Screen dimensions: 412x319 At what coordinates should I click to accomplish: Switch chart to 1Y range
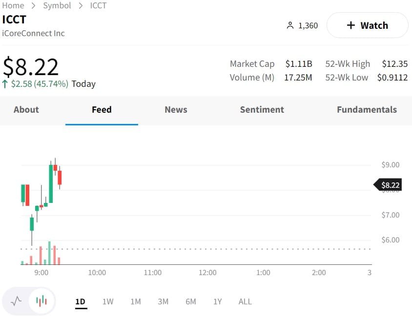[x=217, y=301]
